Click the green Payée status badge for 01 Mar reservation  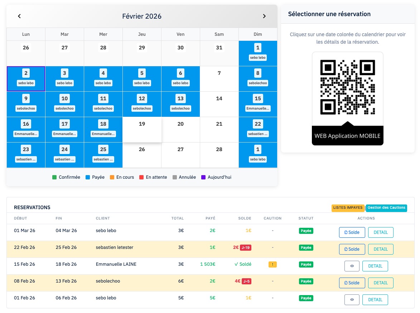[306, 231]
